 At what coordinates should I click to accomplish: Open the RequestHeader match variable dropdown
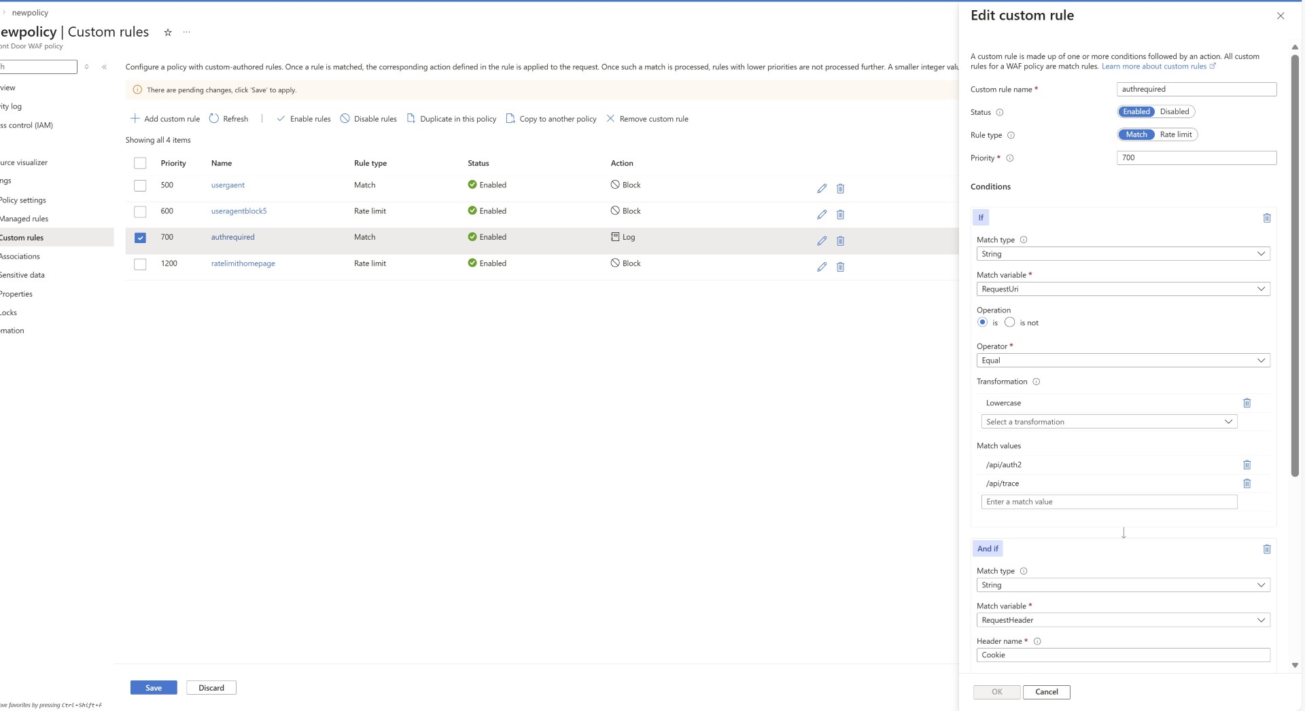pyautogui.click(x=1124, y=620)
